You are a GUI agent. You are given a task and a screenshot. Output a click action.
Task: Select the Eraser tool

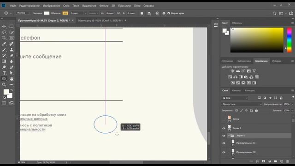(12, 55)
